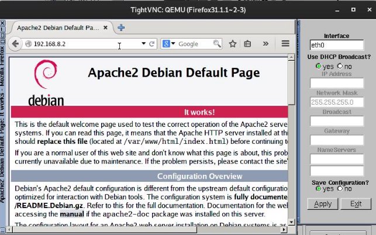Click the page's vertical scrollbar down arrow

(291, 222)
